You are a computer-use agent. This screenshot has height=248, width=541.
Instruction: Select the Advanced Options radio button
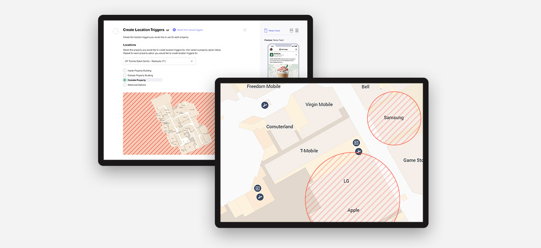[x=125, y=85]
